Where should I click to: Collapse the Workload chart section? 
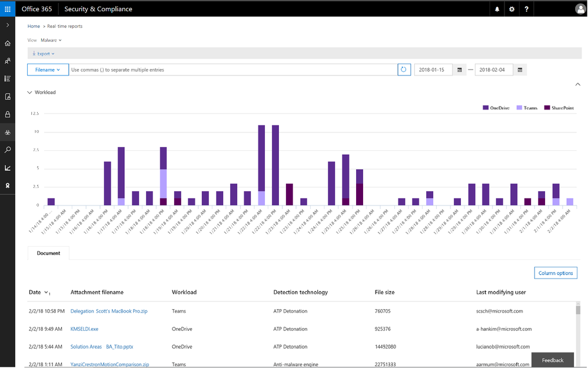click(x=29, y=92)
